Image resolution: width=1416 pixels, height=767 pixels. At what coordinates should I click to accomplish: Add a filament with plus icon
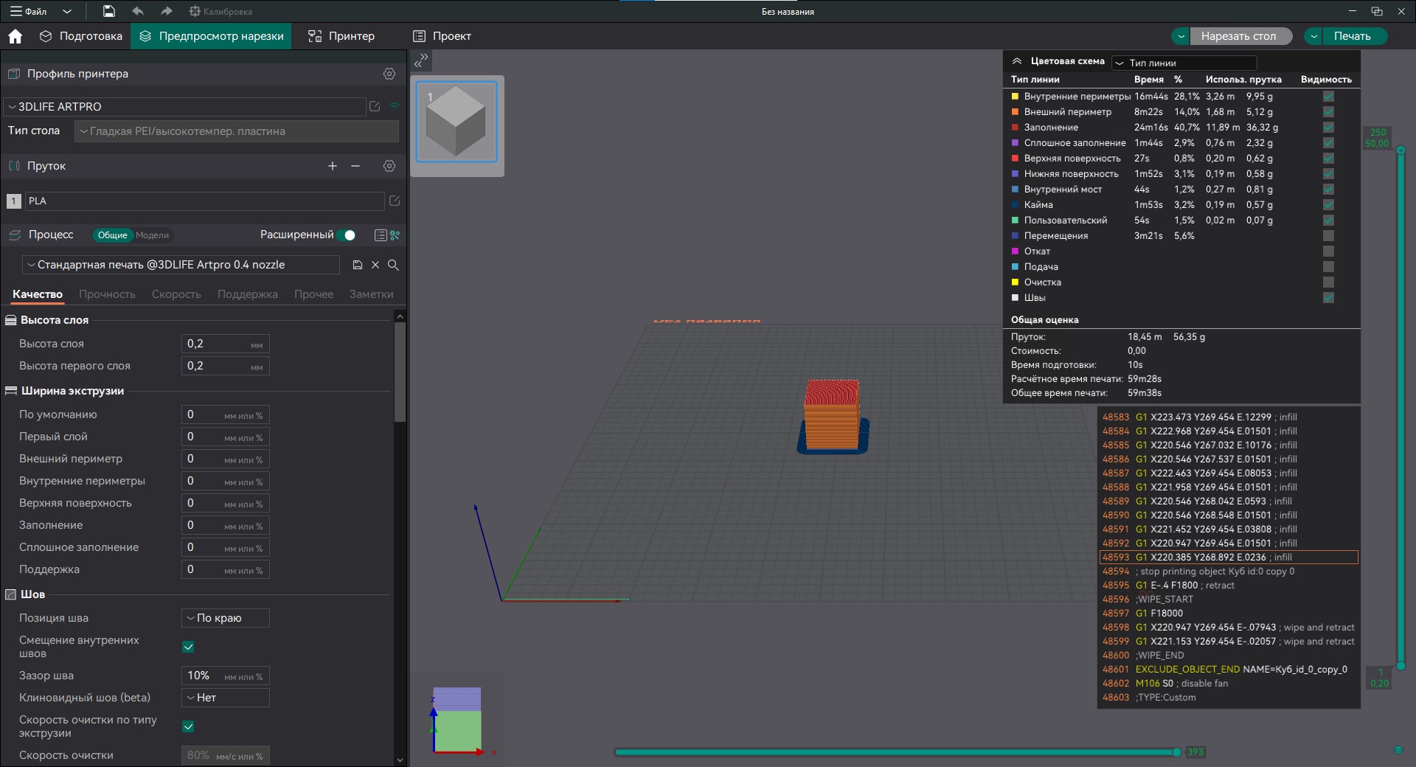(333, 166)
